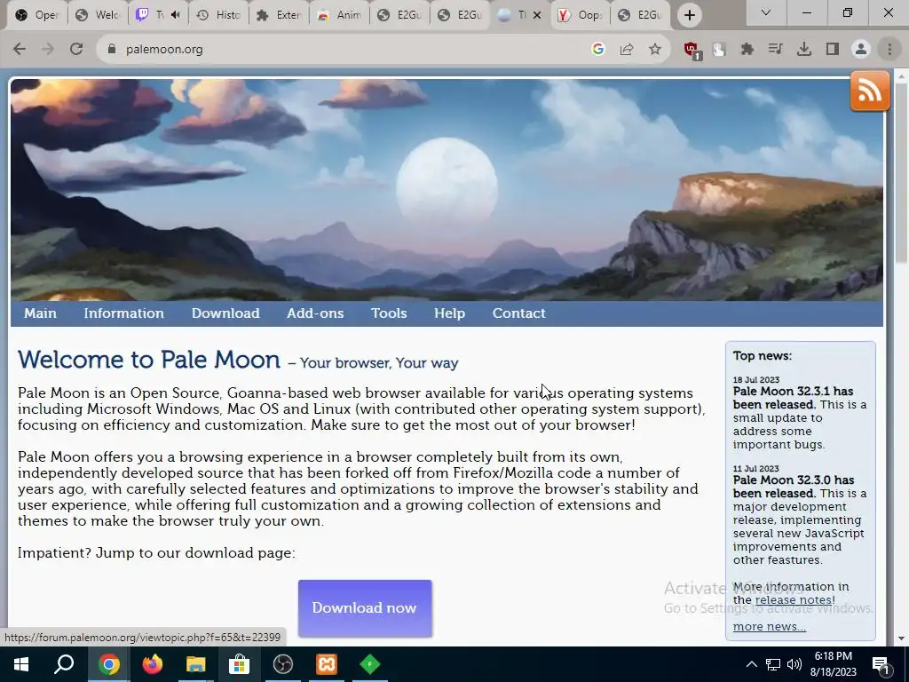Open XAMPP from the taskbar
The image size is (909, 682).
point(327,664)
